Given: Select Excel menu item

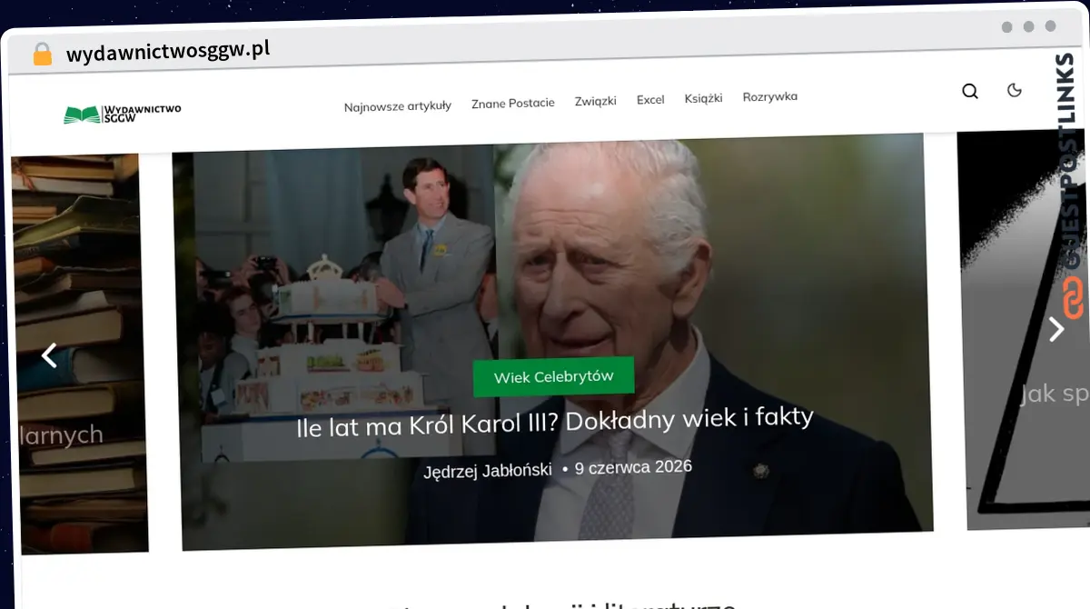Looking at the screenshot, I should 650,99.
